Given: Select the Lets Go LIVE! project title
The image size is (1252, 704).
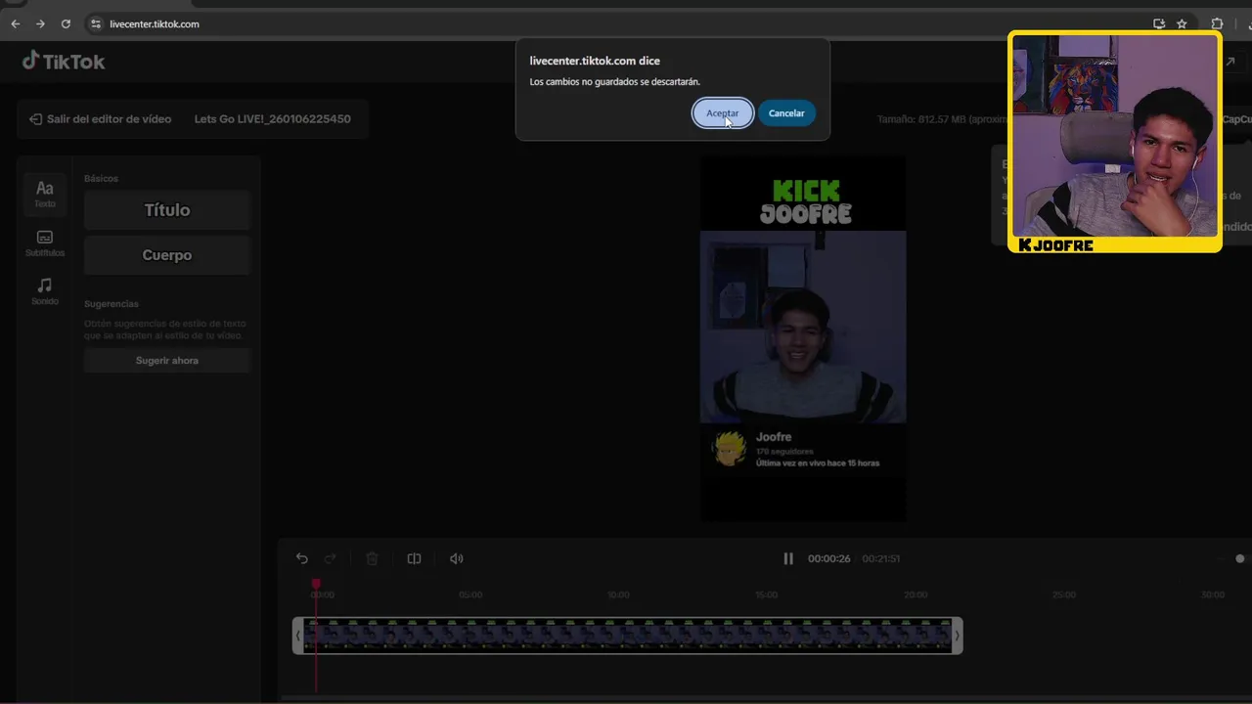Looking at the screenshot, I should click(272, 119).
